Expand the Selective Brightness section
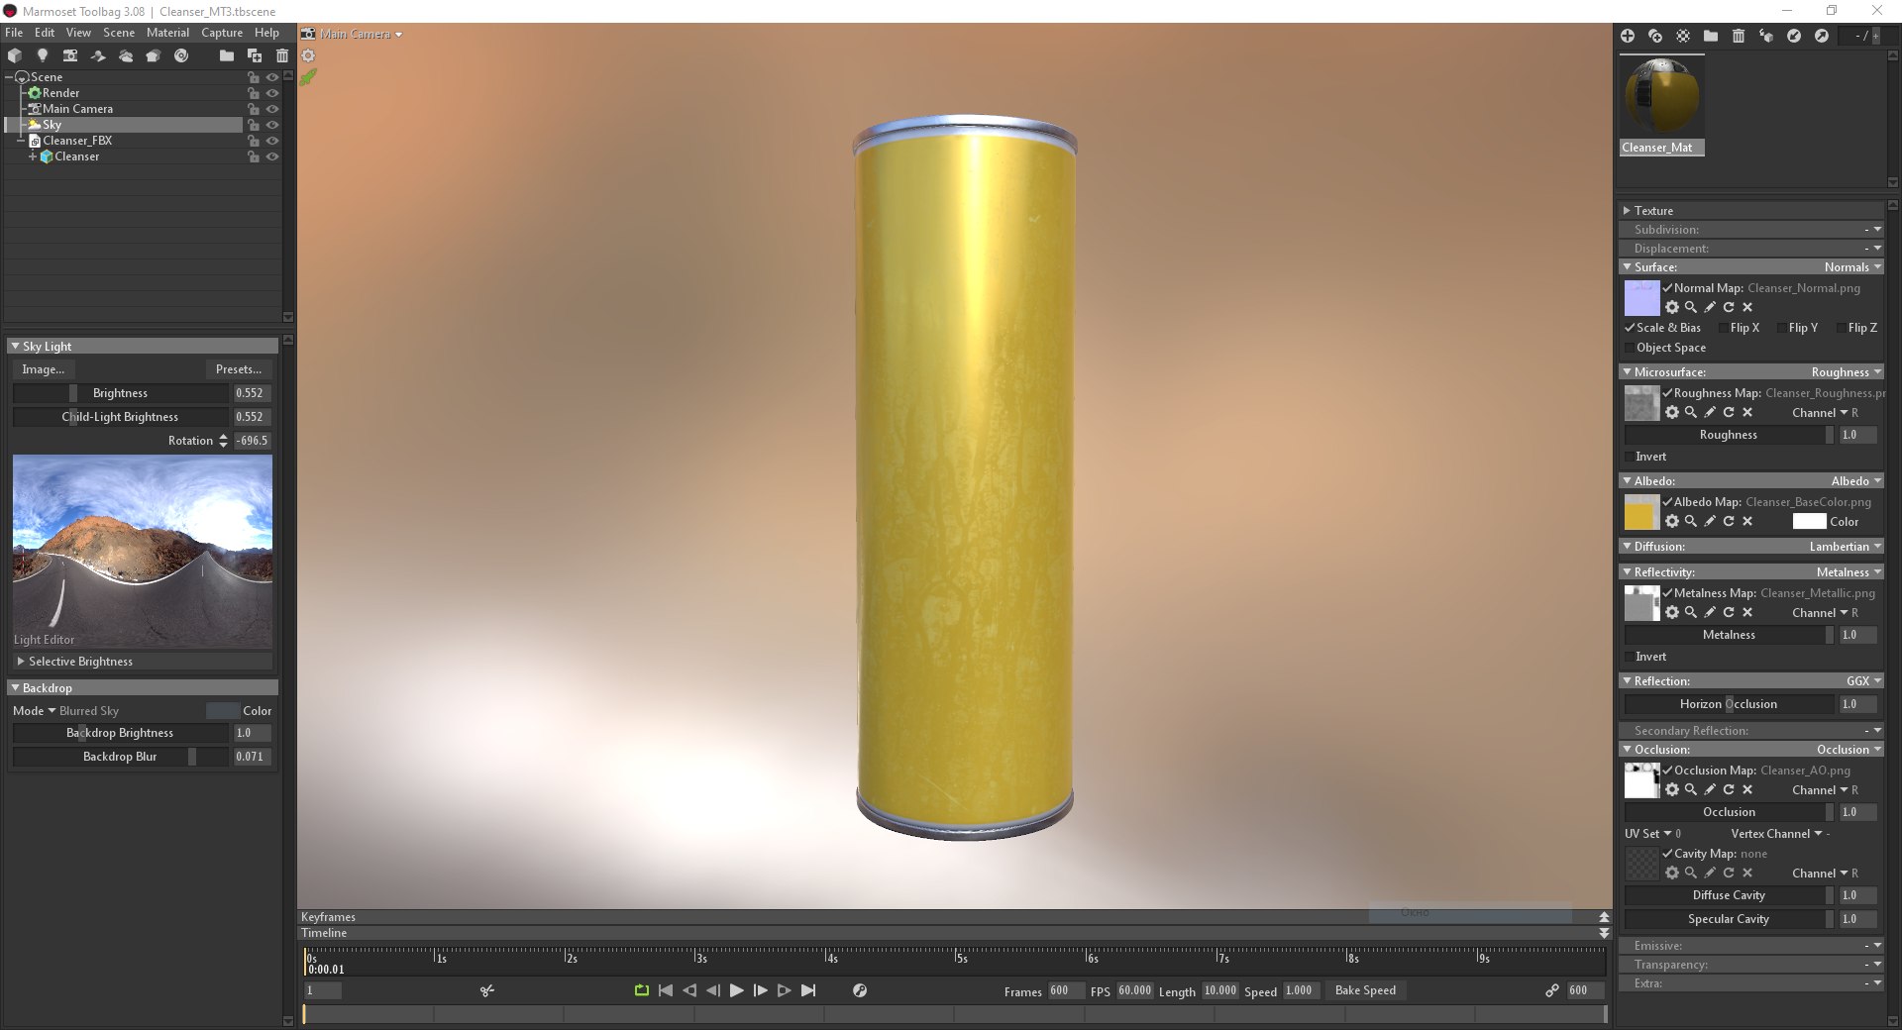The width and height of the screenshot is (1902, 1030). [x=143, y=662]
